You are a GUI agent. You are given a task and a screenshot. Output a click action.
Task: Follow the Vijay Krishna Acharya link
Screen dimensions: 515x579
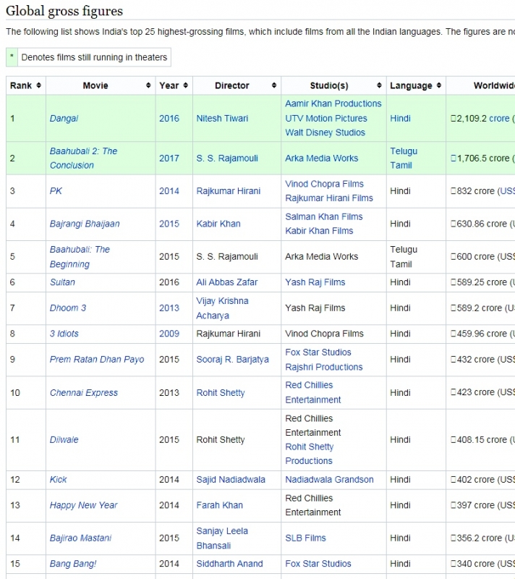pos(222,308)
